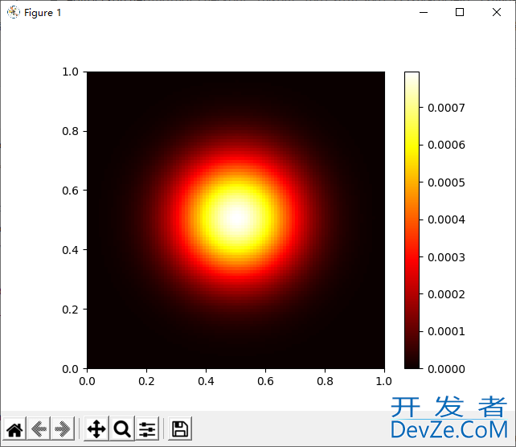The height and width of the screenshot is (447, 516).
Task: Go forward to the next view
Action: point(63,429)
